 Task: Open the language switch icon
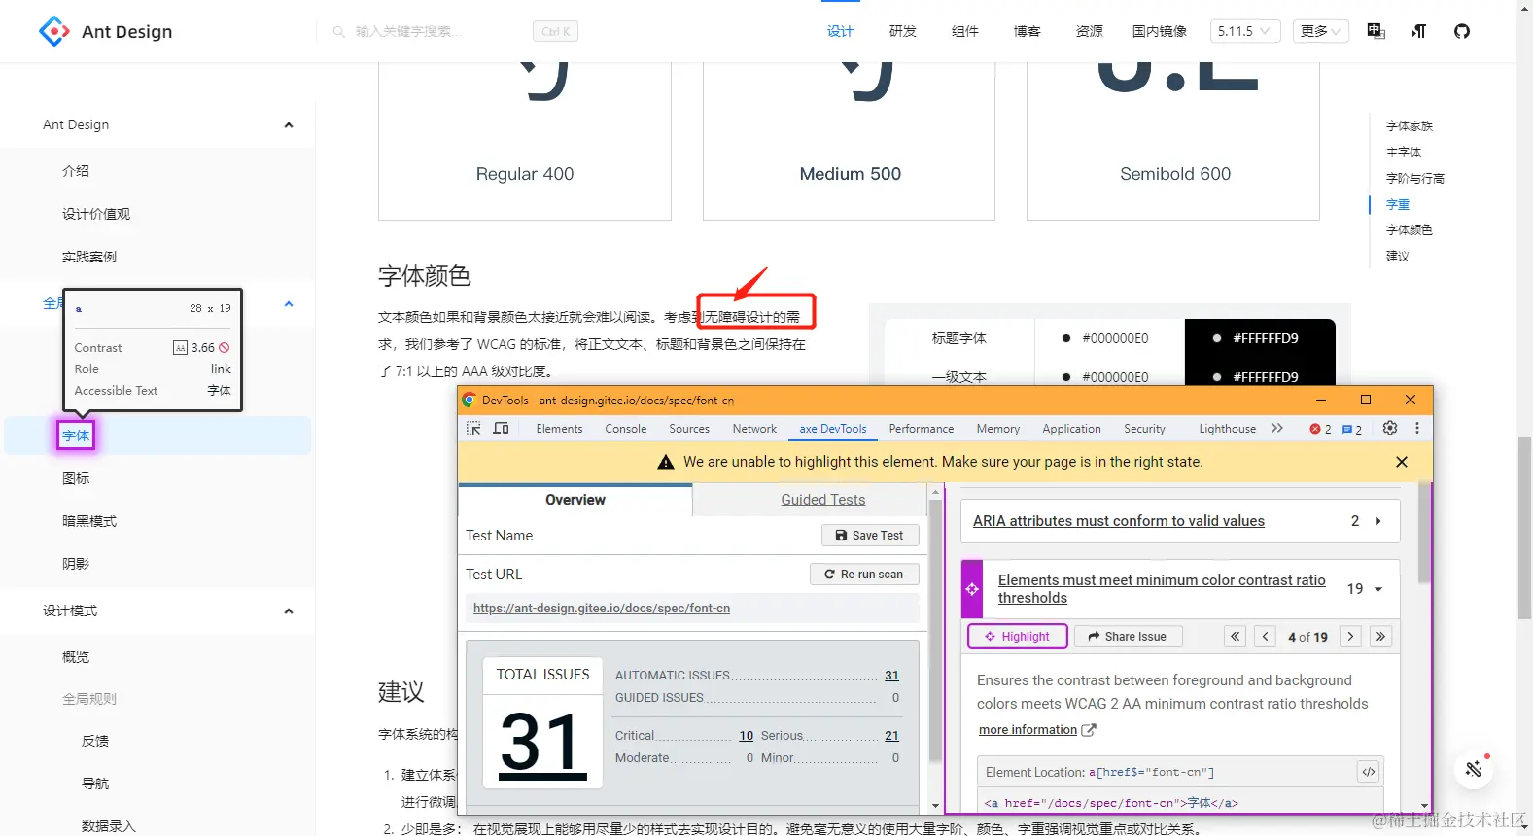pos(1376,31)
